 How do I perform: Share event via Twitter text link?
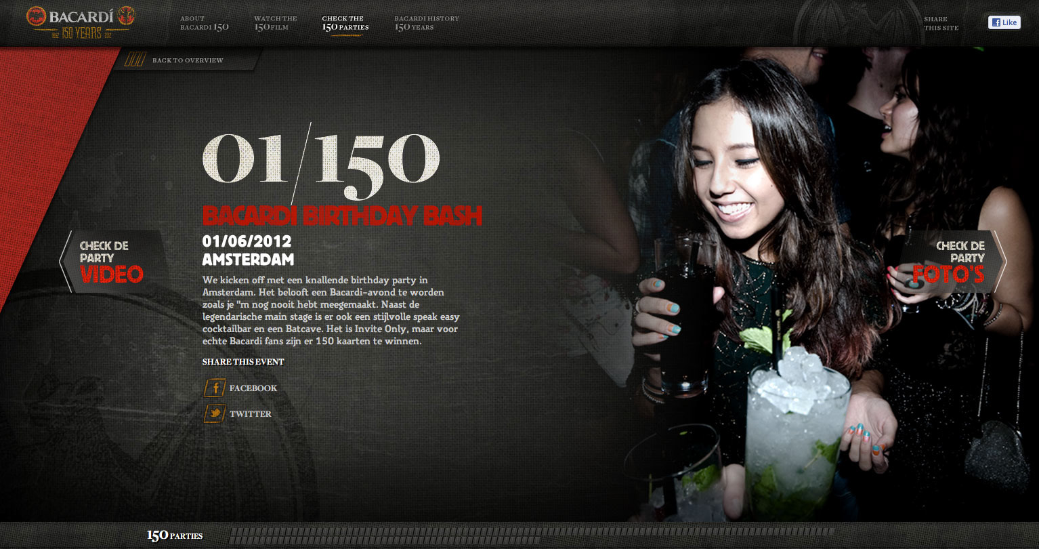[x=251, y=414]
